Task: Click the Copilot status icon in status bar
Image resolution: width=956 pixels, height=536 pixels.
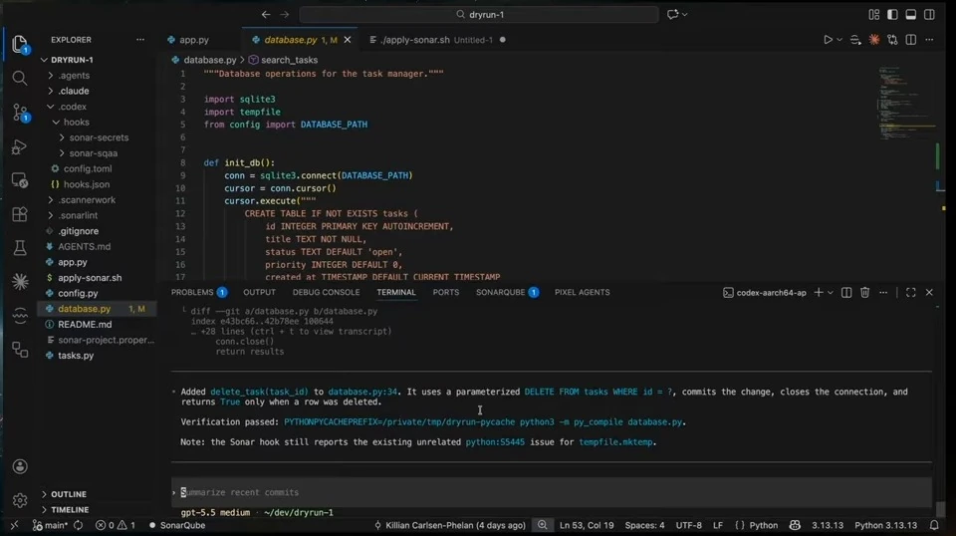Action: pos(795,525)
